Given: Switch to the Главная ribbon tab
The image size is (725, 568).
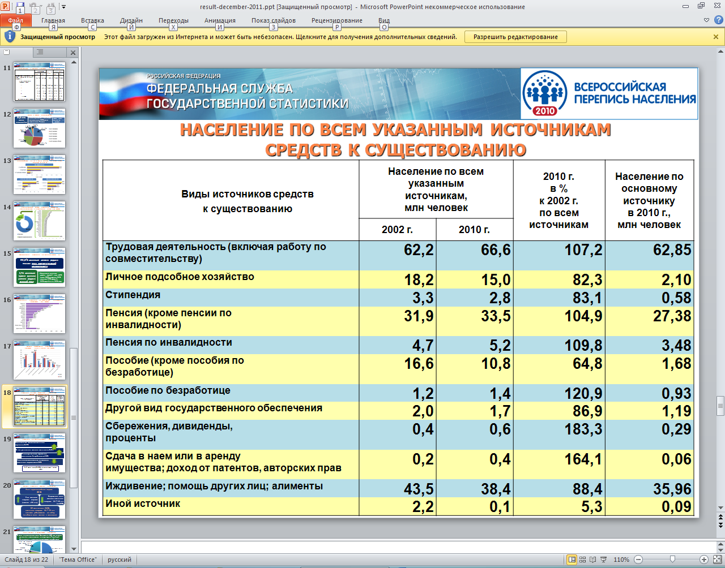Looking at the screenshot, I should click(x=53, y=21).
